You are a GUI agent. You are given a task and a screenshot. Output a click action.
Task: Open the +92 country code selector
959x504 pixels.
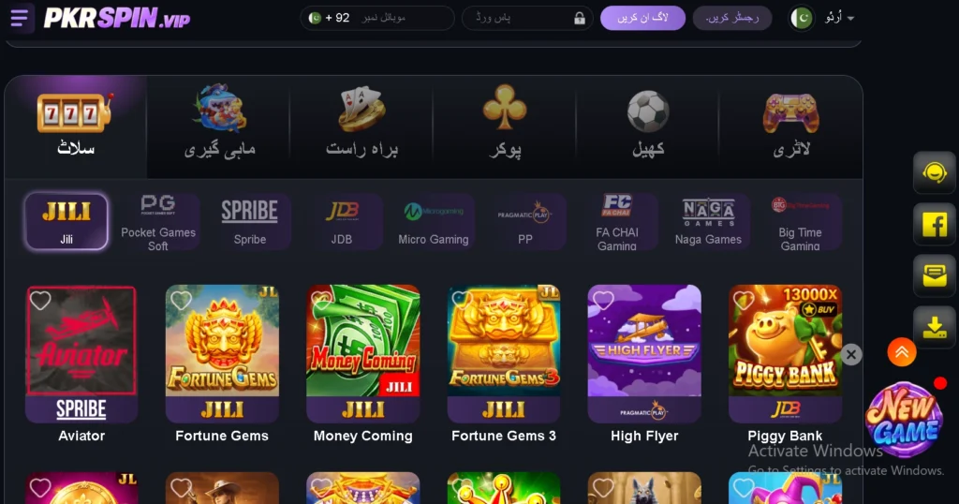330,19
